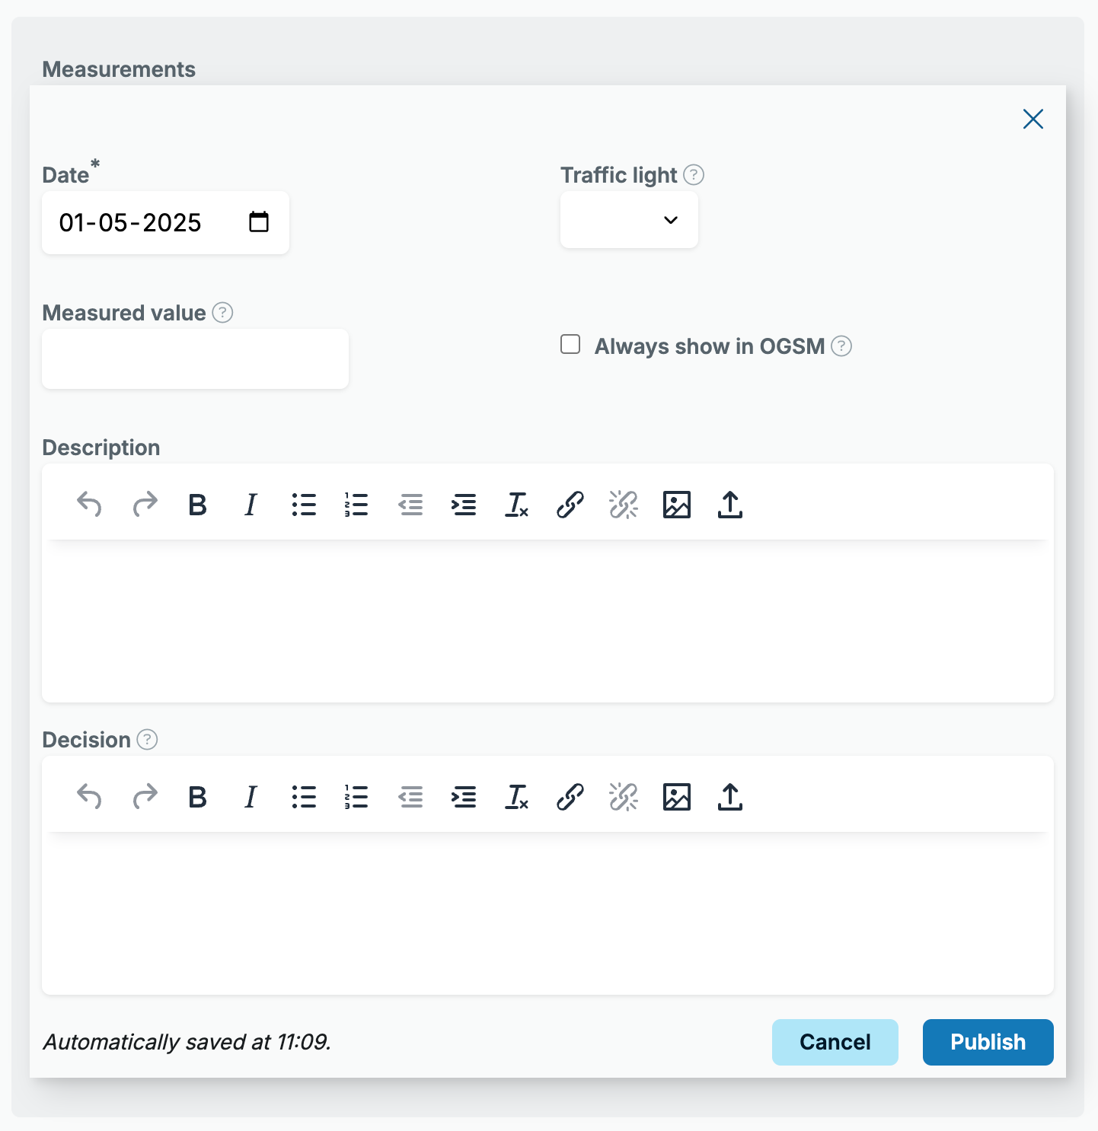Enable the Always show in OGSM checkbox
This screenshot has width=1098, height=1131.
point(570,345)
